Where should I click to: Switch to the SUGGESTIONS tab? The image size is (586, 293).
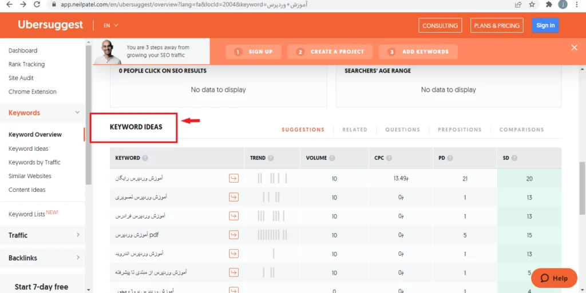(303, 130)
